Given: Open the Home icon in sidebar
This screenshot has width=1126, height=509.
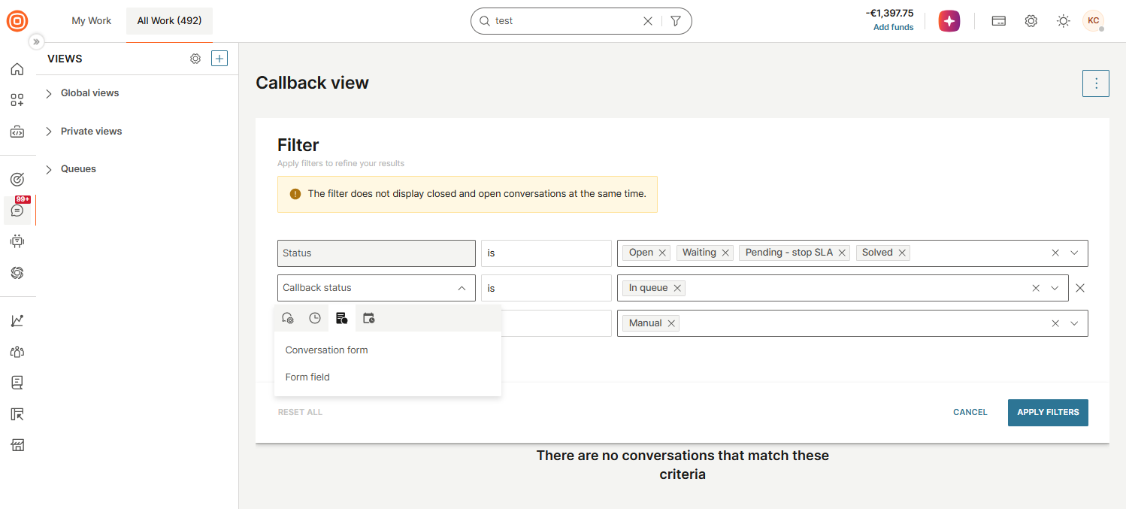Looking at the screenshot, I should tap(17, 69).
